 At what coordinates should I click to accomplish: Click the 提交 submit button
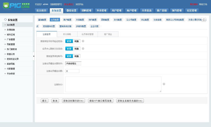pyautogui.click(x=45, y=101)
